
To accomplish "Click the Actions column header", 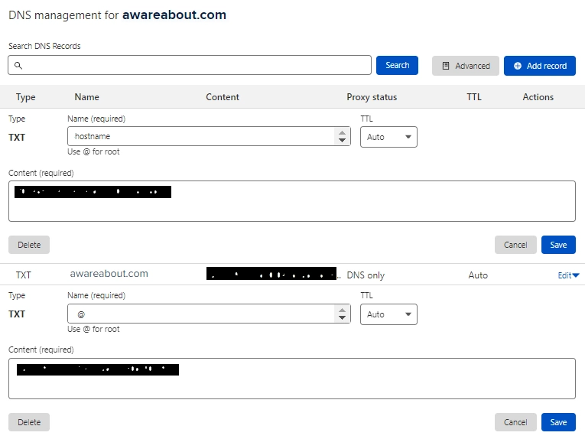I will pyautogui.click(x=538, y=97).
